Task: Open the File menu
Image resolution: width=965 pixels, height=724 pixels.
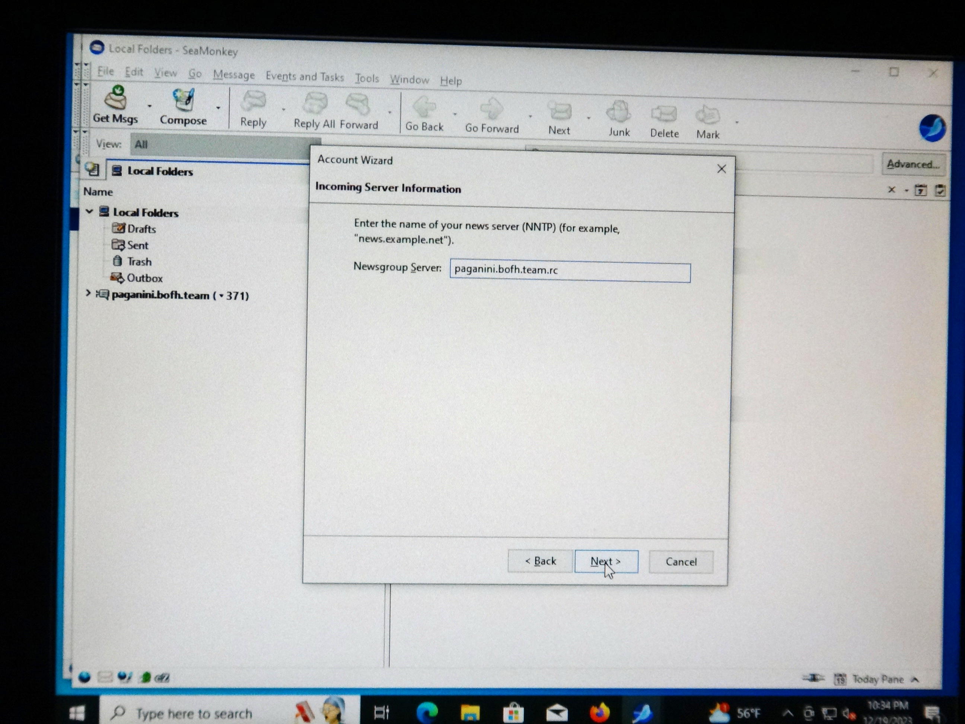Action: (106, 71)
